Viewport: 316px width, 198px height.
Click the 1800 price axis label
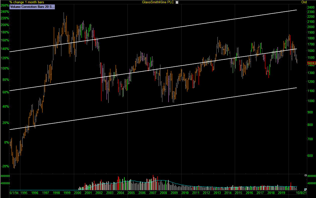(311, 38)
